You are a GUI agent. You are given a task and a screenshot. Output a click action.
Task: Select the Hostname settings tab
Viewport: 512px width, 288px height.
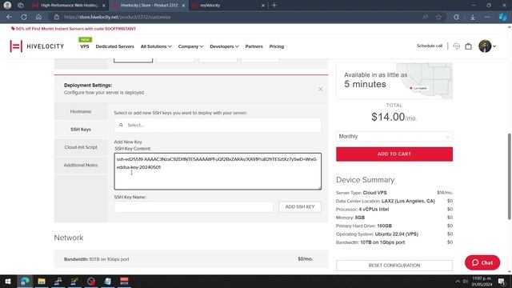tap(81, 111)
